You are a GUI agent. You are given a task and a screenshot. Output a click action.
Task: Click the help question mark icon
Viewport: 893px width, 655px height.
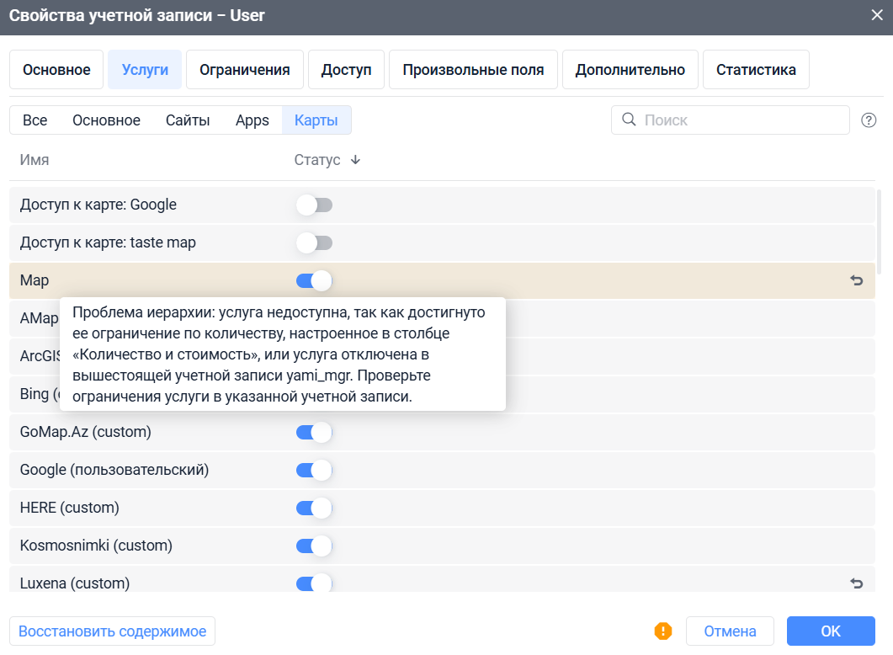click(x=869, y=120)
